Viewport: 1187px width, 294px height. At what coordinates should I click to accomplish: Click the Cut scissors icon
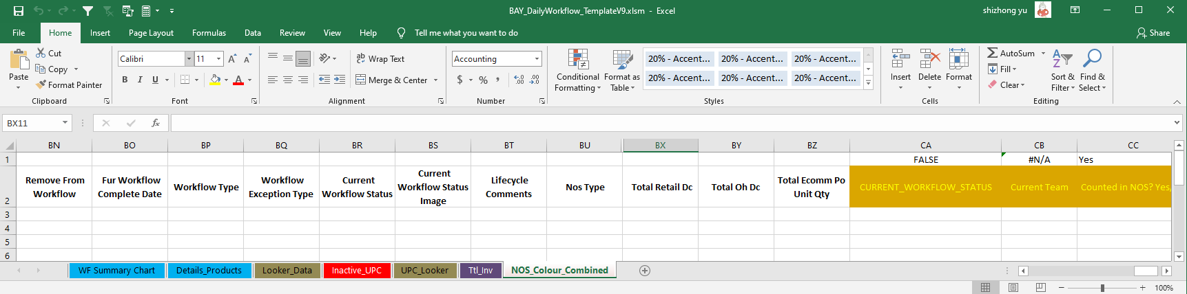(x=41, y=53)
